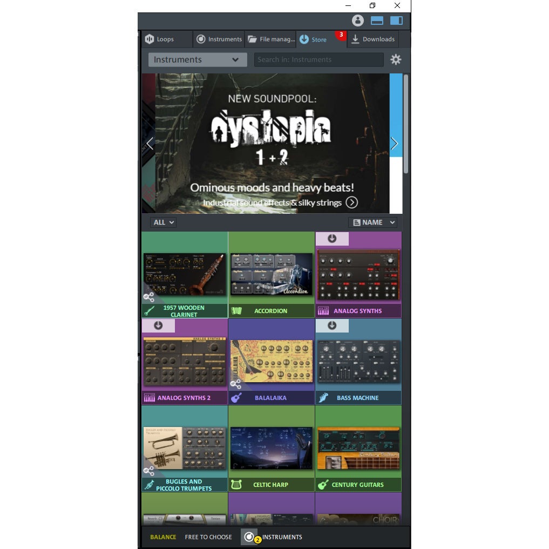Click share icon on 1957 Wooden Clarinet

[x=149, y=297]
